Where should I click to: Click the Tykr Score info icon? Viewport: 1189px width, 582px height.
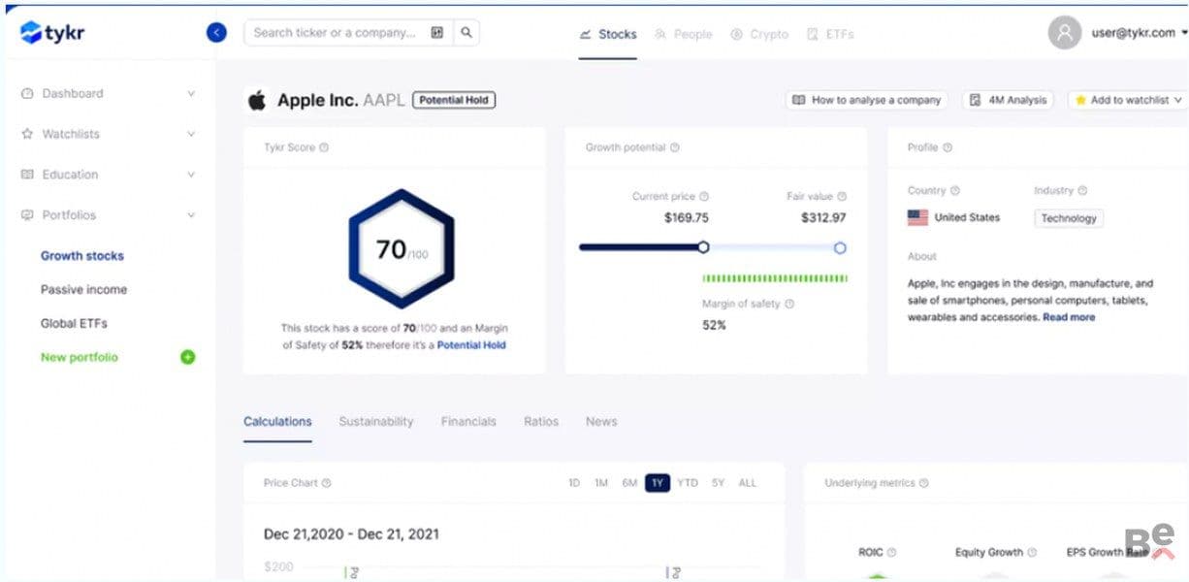click(x=324, y=147)
